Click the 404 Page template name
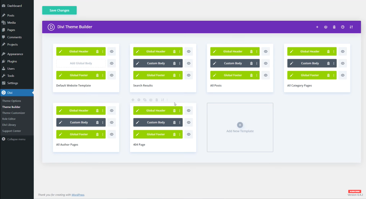Image resolution: width=366 pixels, height=199 pixels. [x=139, y=145]
